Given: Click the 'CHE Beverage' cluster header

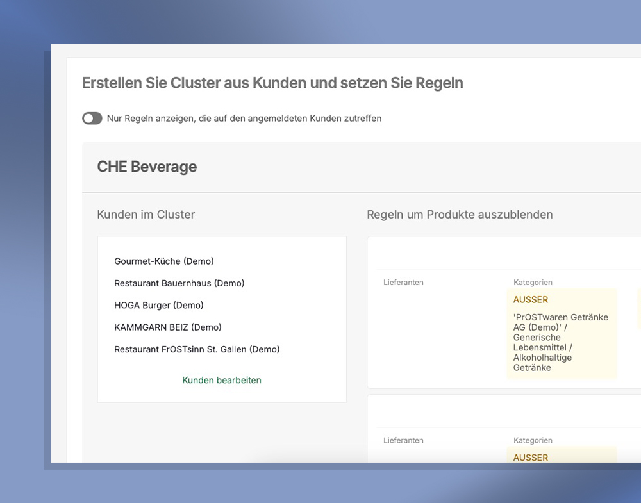Looking at the screenshot, I should [x=147, y=167].
